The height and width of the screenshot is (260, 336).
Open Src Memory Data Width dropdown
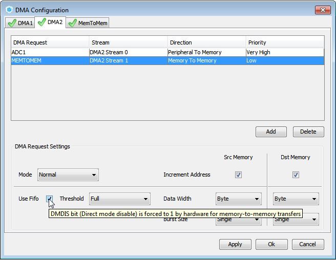pos(239,199)
